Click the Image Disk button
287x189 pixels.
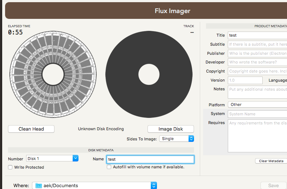click(170, 129)
